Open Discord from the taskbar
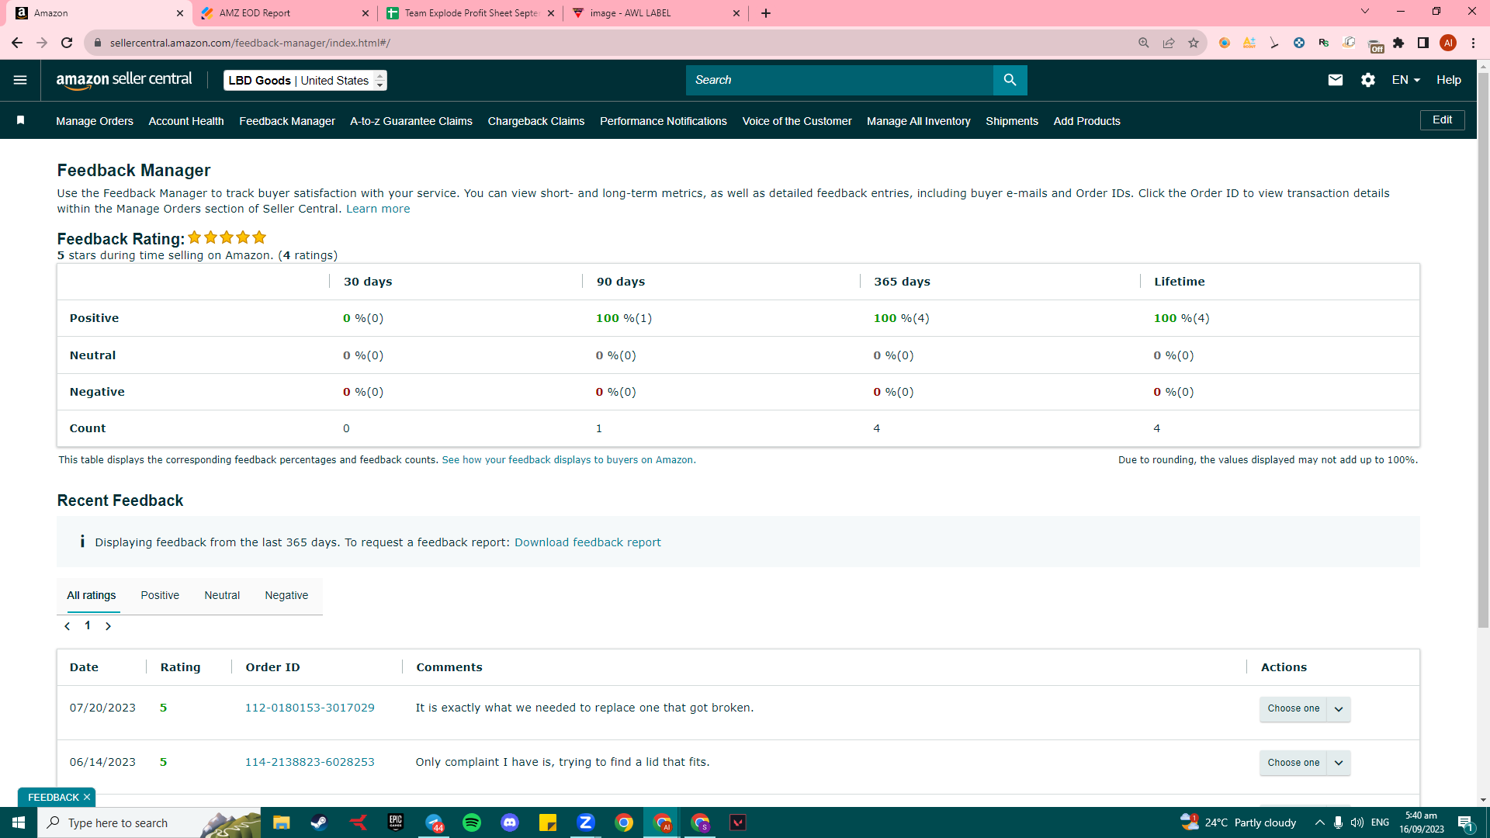This screenshot has width=1490, height=838. coord(510,822)
